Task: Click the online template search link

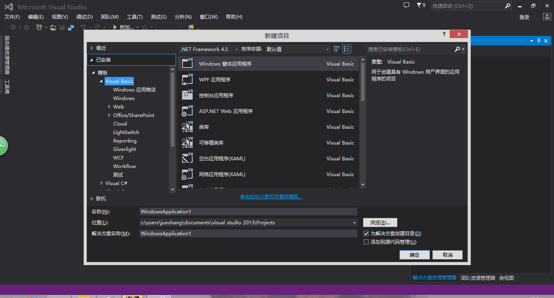Action: [271, 197]
